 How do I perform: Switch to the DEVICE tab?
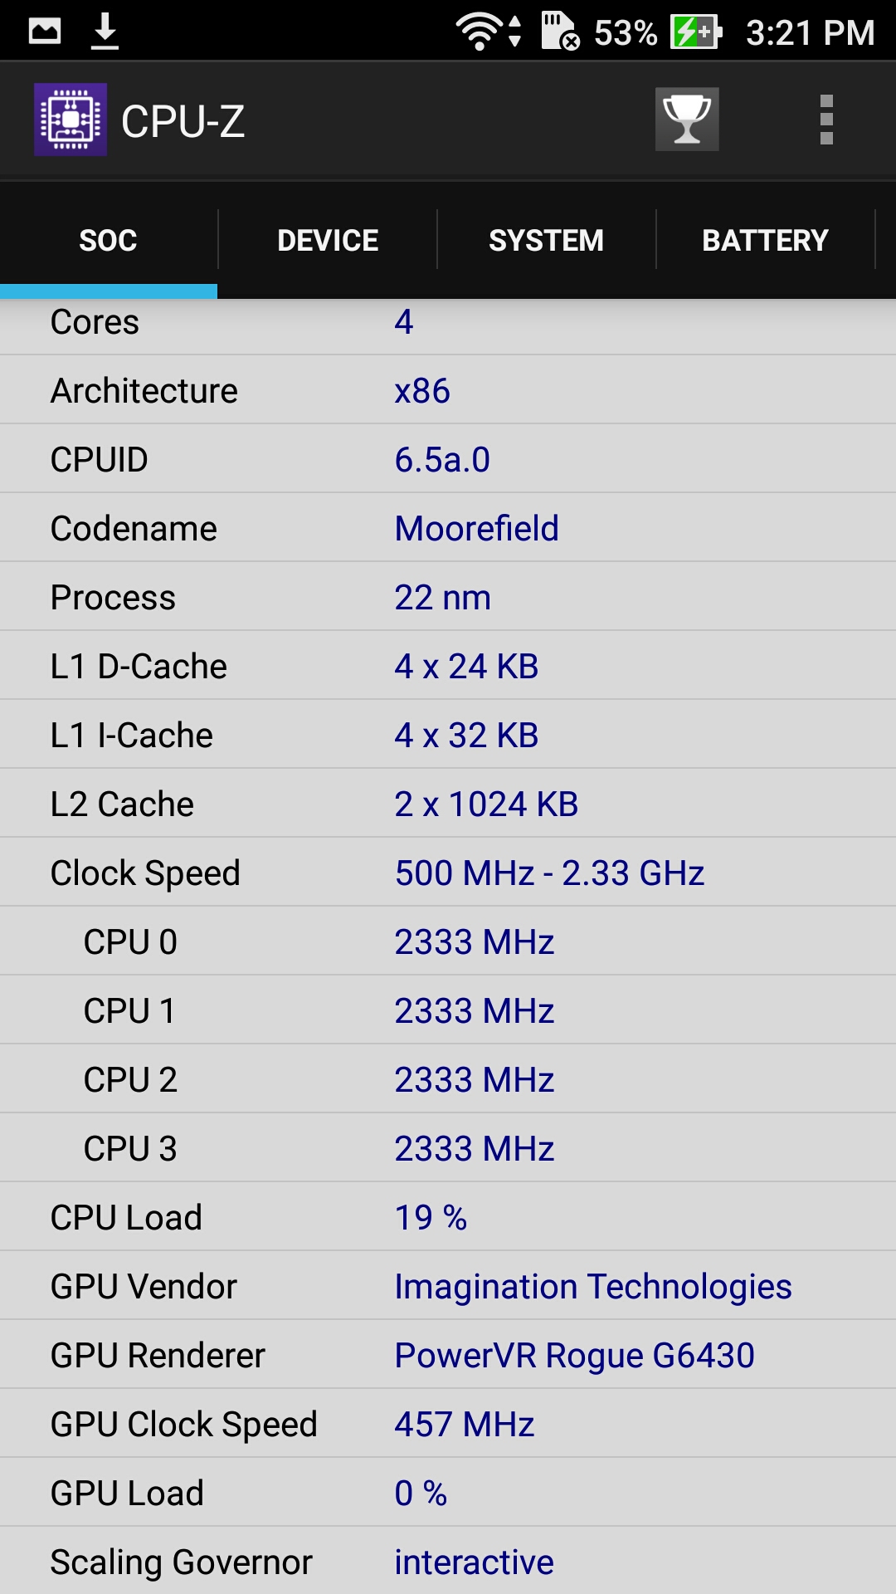pyautogui.click(x=328, y=240)
